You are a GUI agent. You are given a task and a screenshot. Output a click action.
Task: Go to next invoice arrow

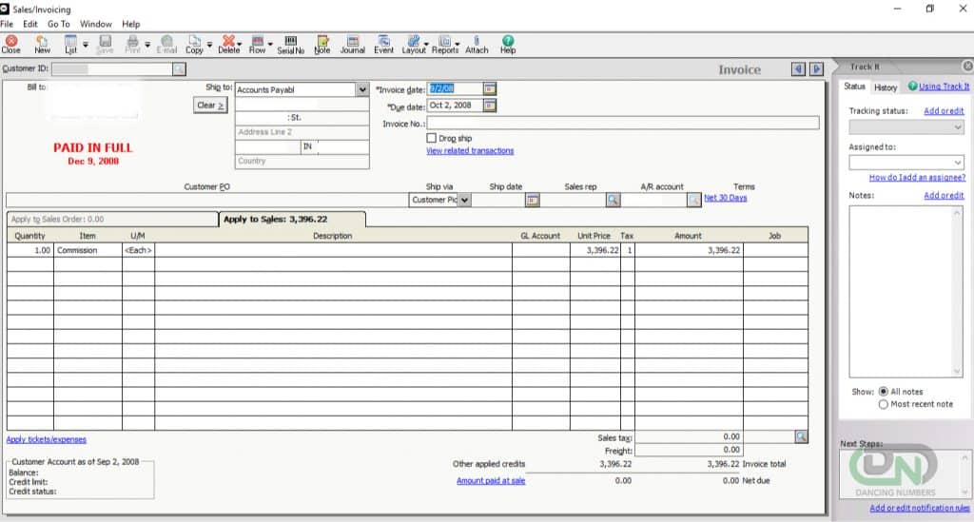click(817, 68)
